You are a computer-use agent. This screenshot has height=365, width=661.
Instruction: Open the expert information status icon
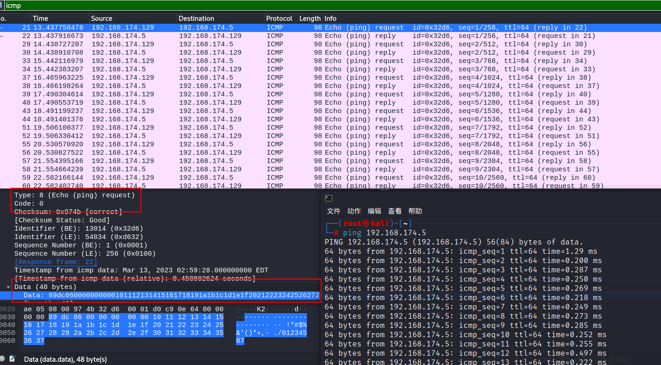3,359
